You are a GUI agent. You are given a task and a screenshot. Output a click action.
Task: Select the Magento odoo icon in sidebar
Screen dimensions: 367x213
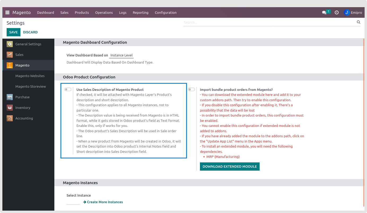[10, 65]
